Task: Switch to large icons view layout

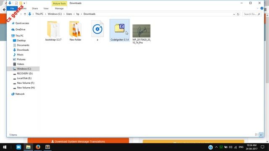Action: [x=261, y=135]
